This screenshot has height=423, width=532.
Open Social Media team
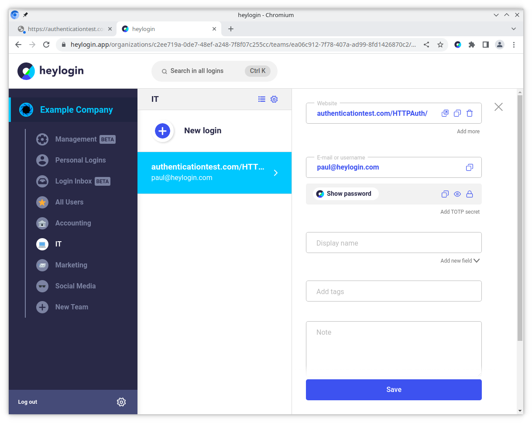(66, 286)
